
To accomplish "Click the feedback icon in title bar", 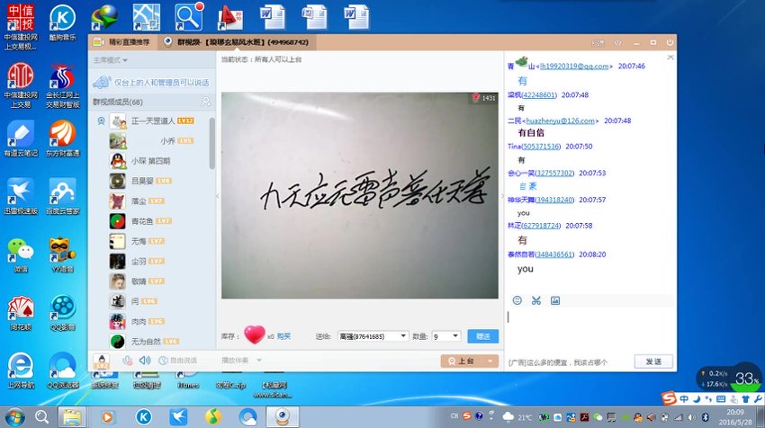I will click(x=598, y=43).
